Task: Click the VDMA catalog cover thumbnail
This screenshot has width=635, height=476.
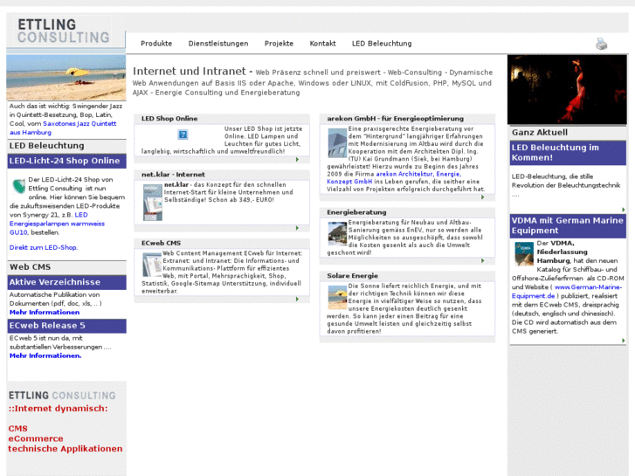Action: click(523, 253)
